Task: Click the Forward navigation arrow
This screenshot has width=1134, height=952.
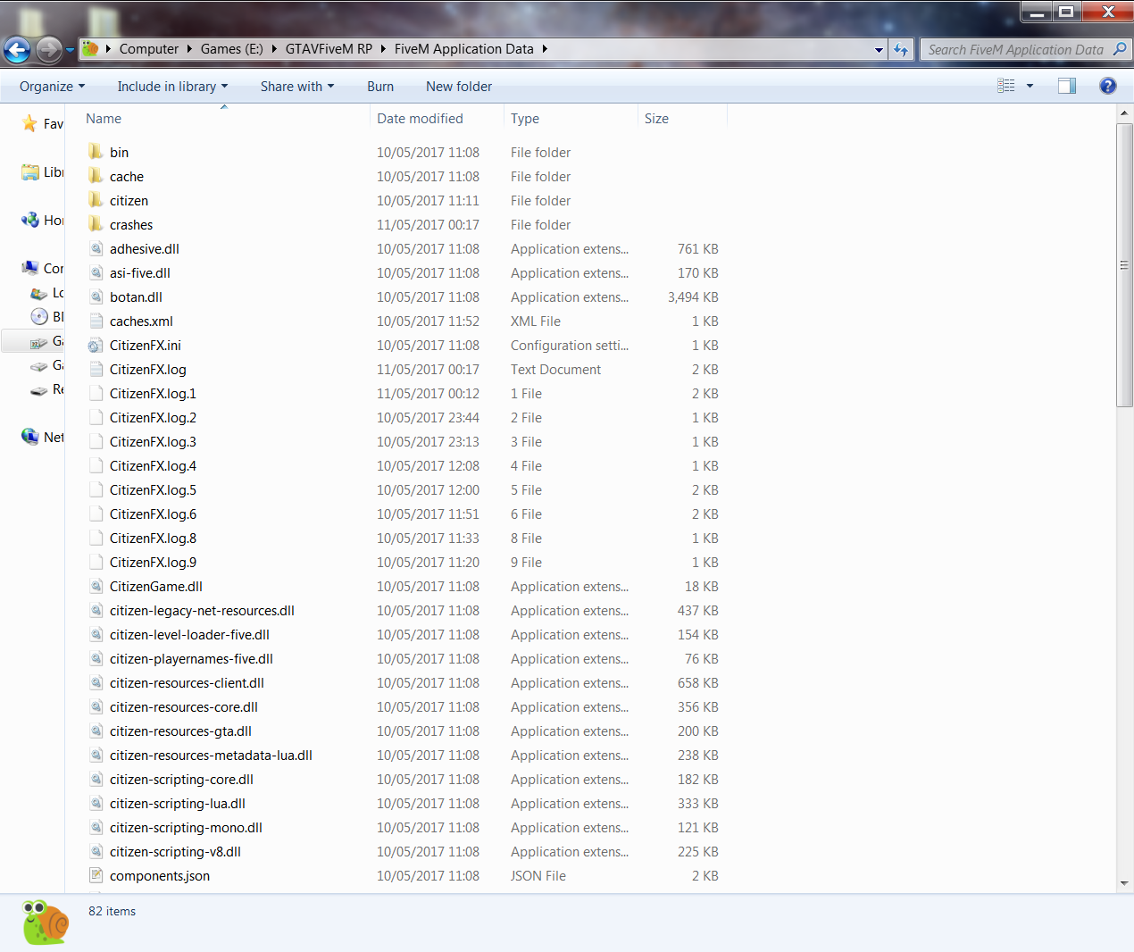Action: click(x=49, y=50)
